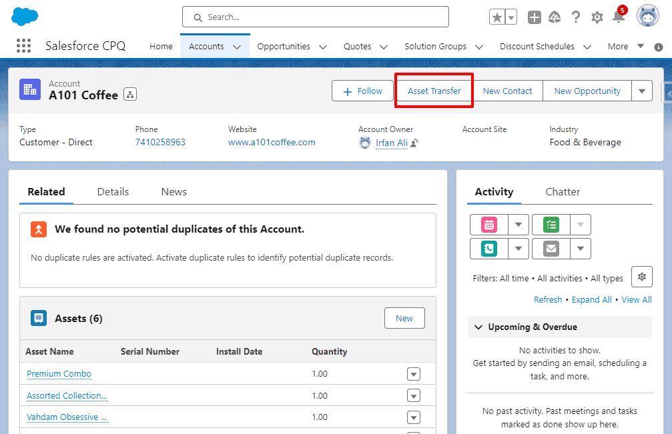
Task: Open the Solution Groups tab
Action: (x=435, y=46)
